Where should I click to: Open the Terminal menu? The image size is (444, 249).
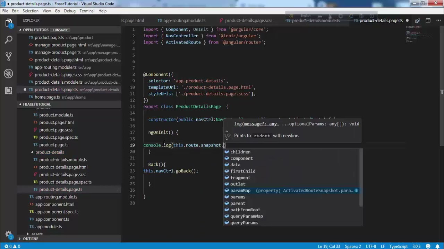click(x=87, y=11)
